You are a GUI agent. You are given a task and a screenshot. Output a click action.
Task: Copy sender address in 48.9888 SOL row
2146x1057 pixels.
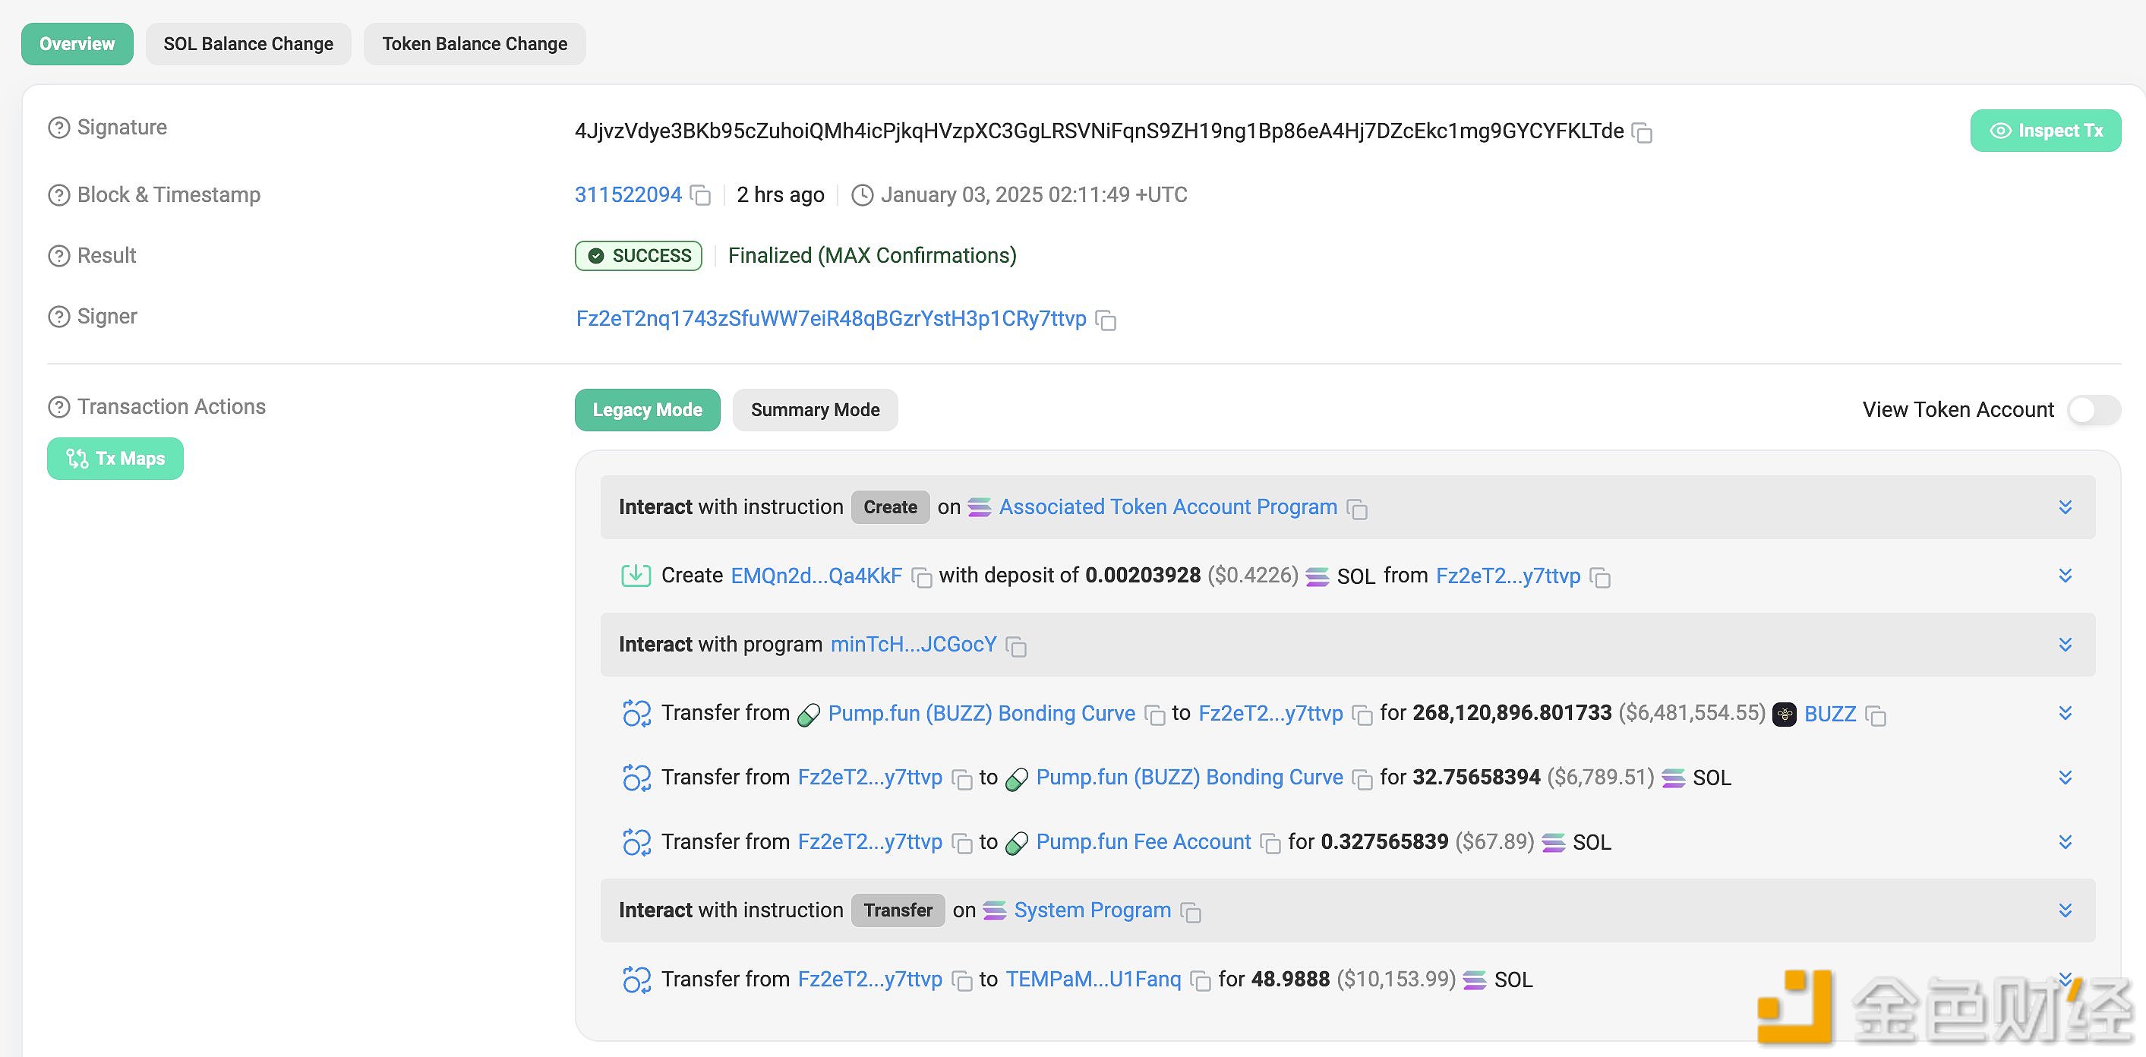(961, 981)
